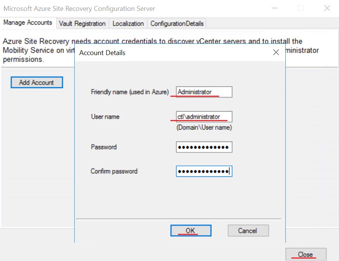339x261 pixels.
Task: Minimize the Configuration Server window
Action: (x=274, y=8)
